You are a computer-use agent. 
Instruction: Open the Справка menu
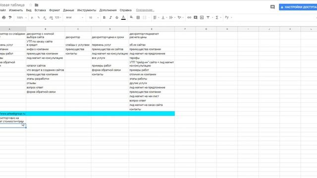click(x=125, y=10)
